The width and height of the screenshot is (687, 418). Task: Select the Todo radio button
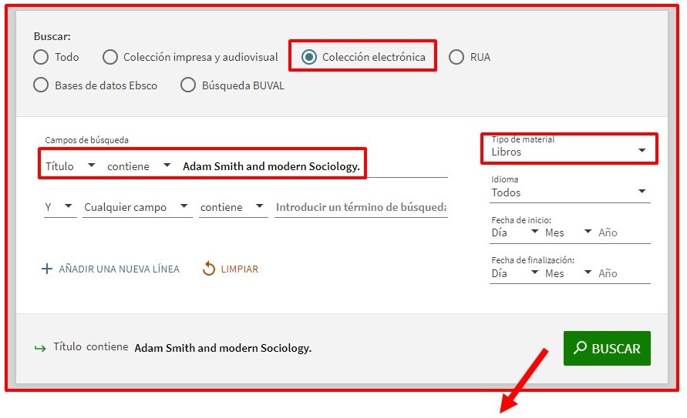[x=42, y=57]
